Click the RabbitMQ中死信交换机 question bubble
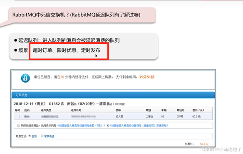This screenshot has height=154, width=243. tap(82, 15)
